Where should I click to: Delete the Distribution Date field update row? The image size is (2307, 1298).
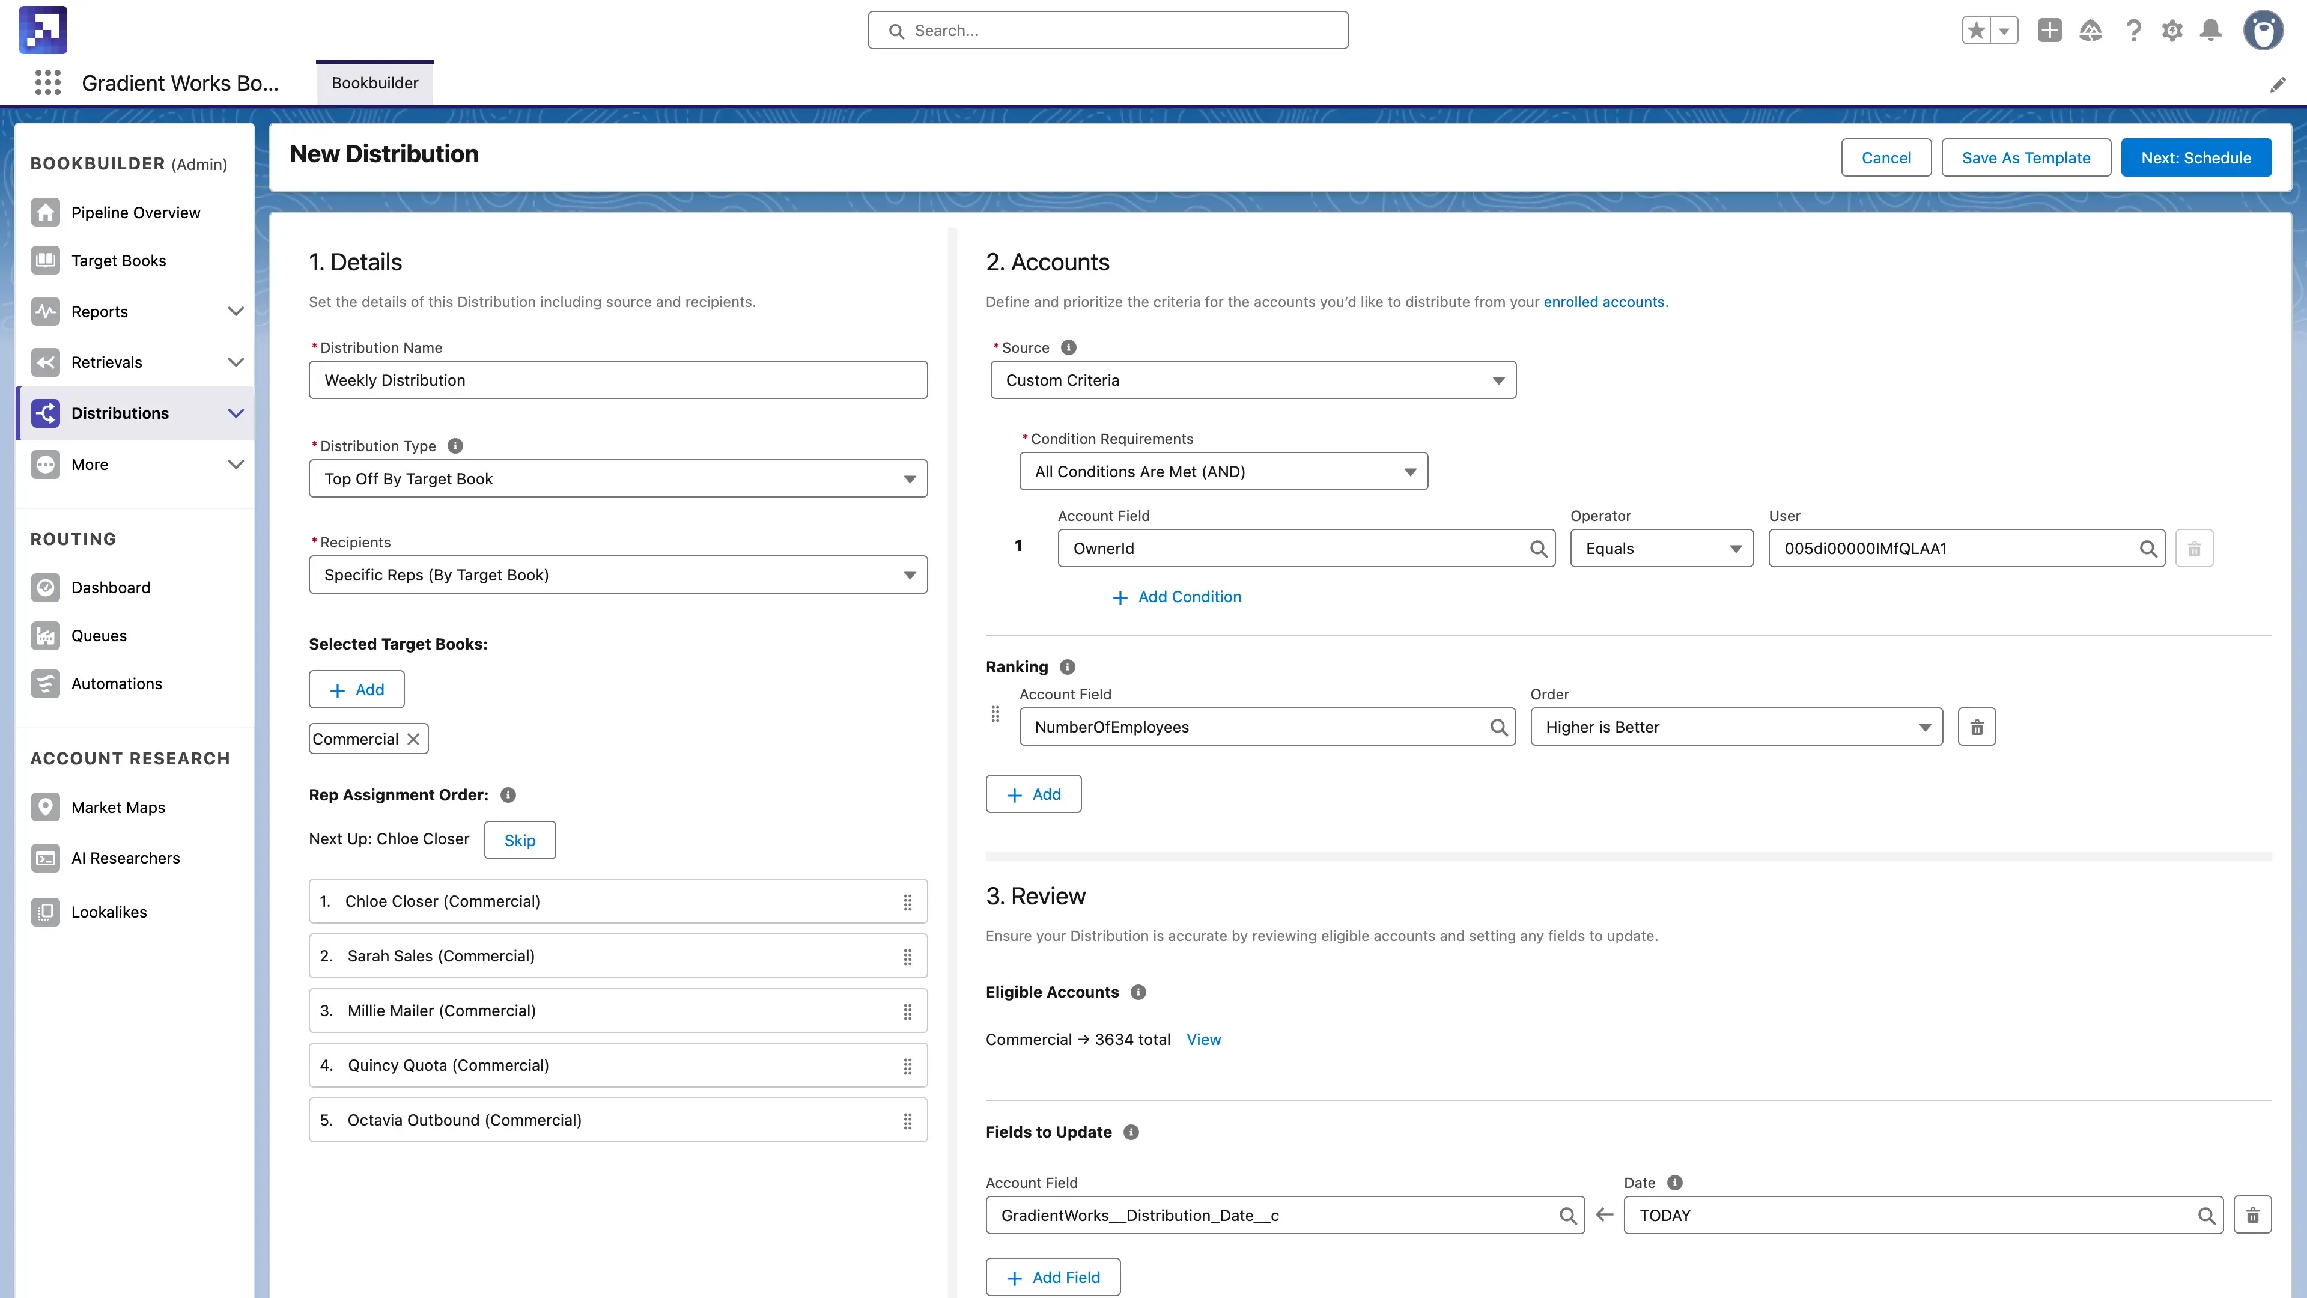click(x=2252, y=1216)
